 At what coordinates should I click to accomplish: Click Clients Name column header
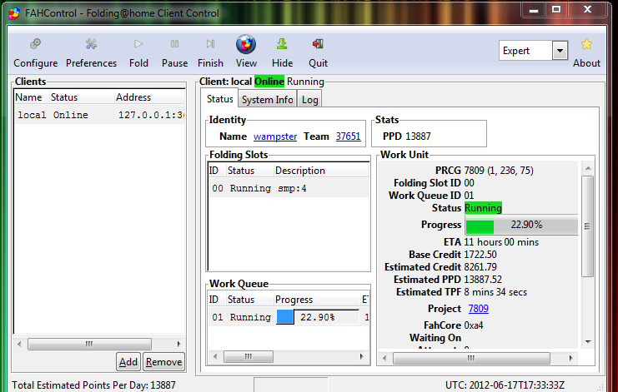tap(32, 97)
